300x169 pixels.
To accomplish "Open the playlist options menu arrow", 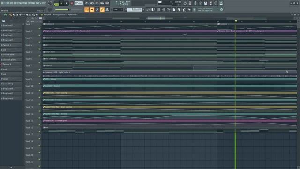I will click(x=2, y=15).
